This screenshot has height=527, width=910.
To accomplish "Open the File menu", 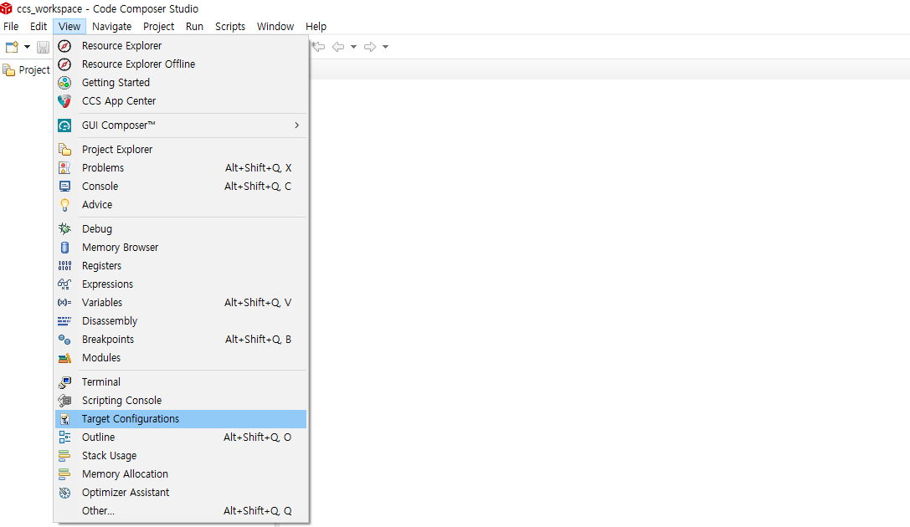I will [x=10, y=27].
